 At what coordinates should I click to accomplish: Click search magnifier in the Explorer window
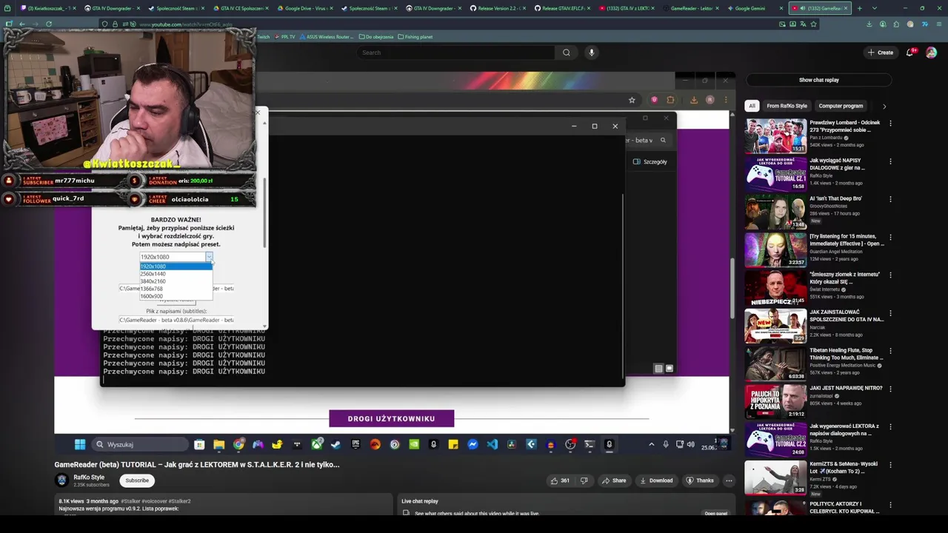(x=663, y=140)
